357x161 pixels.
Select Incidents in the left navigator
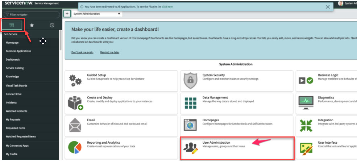[x=12, y=103]
